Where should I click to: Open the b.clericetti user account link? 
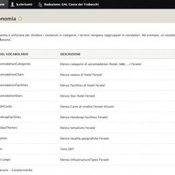pyautogui.click(x=24, y=4)
